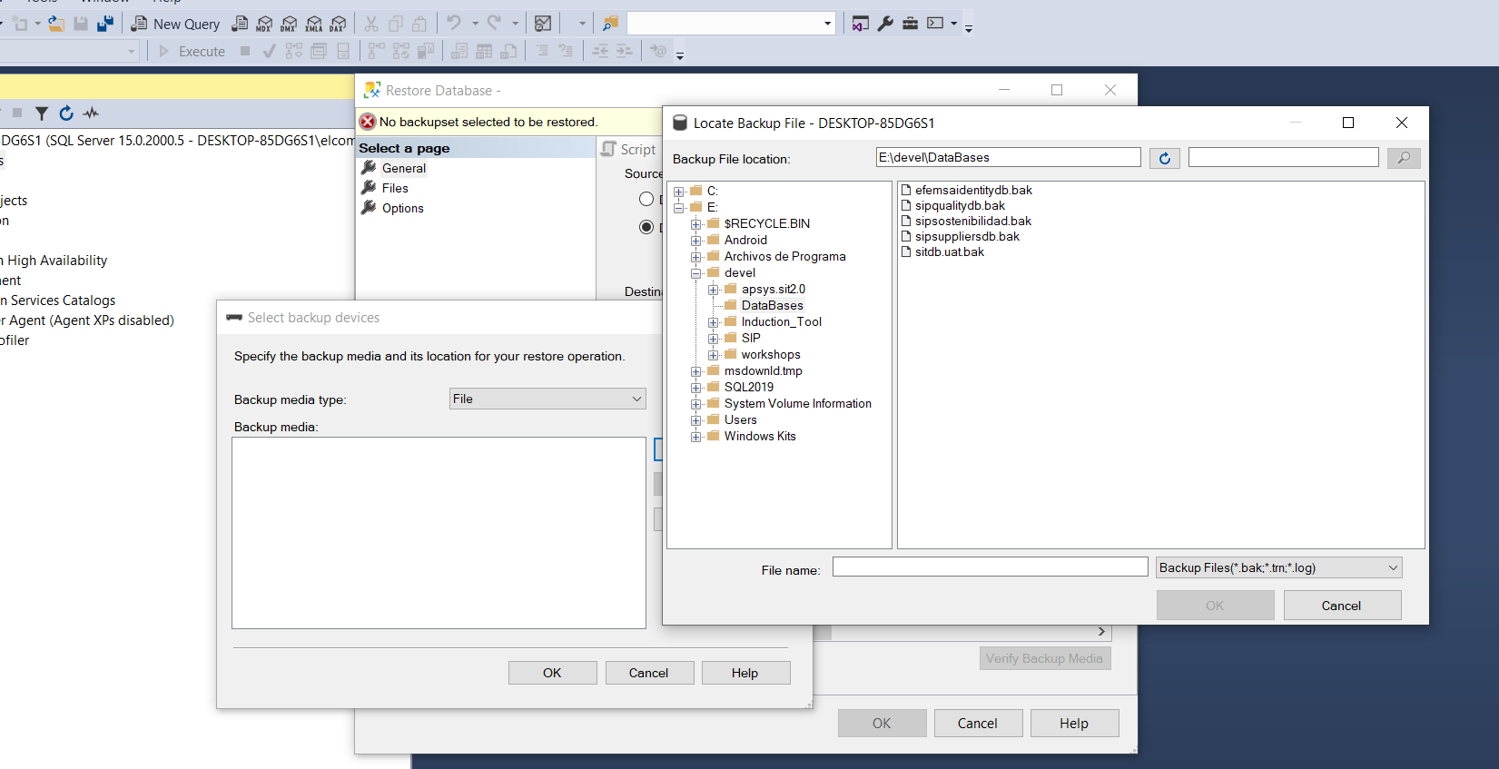Open the Files page in Restore Database
1499x769 pixels.
395,188
